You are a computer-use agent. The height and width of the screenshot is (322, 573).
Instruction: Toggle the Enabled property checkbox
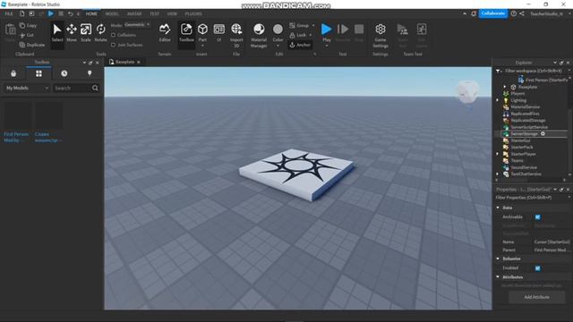pos(537,268)
